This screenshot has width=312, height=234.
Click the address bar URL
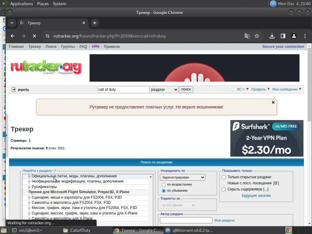click(110, 36)
